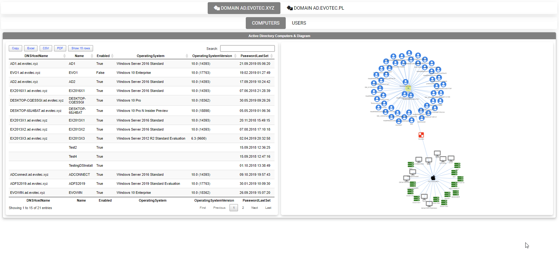Image resolution: width=559 pixels, height=277 pixels.
Task: Select the AD Computers Apple node
Action: (x=433, y=178)
